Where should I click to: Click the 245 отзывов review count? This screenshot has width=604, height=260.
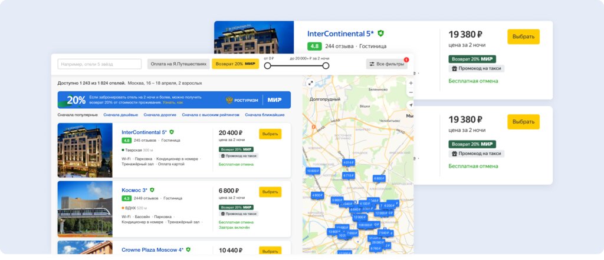click(145, 140)
